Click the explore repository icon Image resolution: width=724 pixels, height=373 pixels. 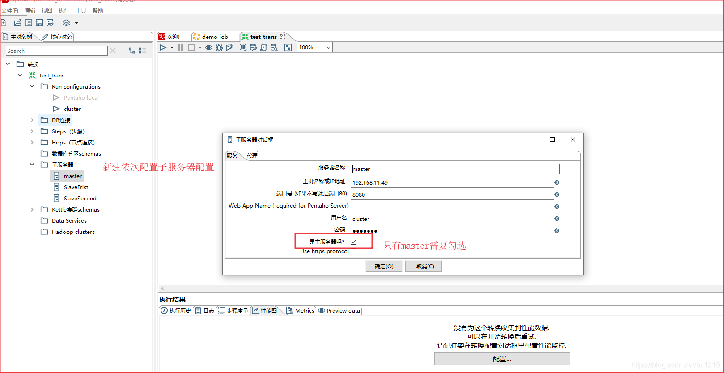[29, 23]
